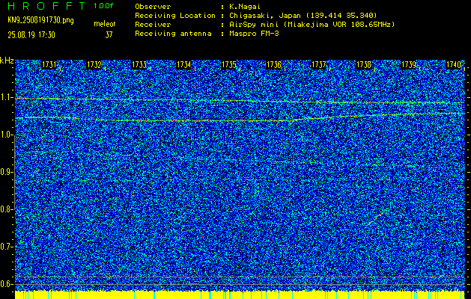
Task: Click the 1733 time marker label
Action: [139, 65]
